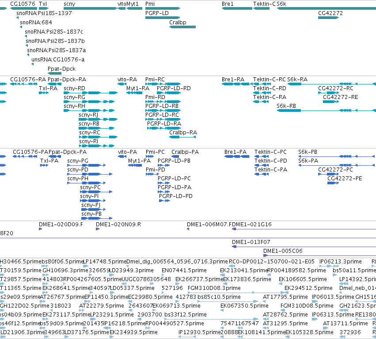Click the Pmi-RC transcript label
This screenshot has width=376, height=339.
pos(155,80)
